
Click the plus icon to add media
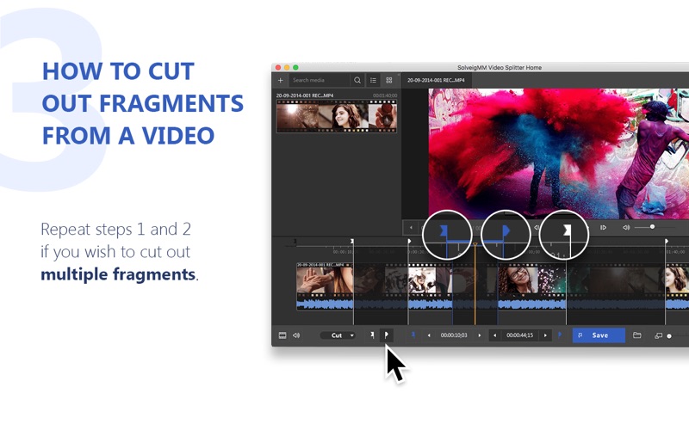[x=281, y=80]
